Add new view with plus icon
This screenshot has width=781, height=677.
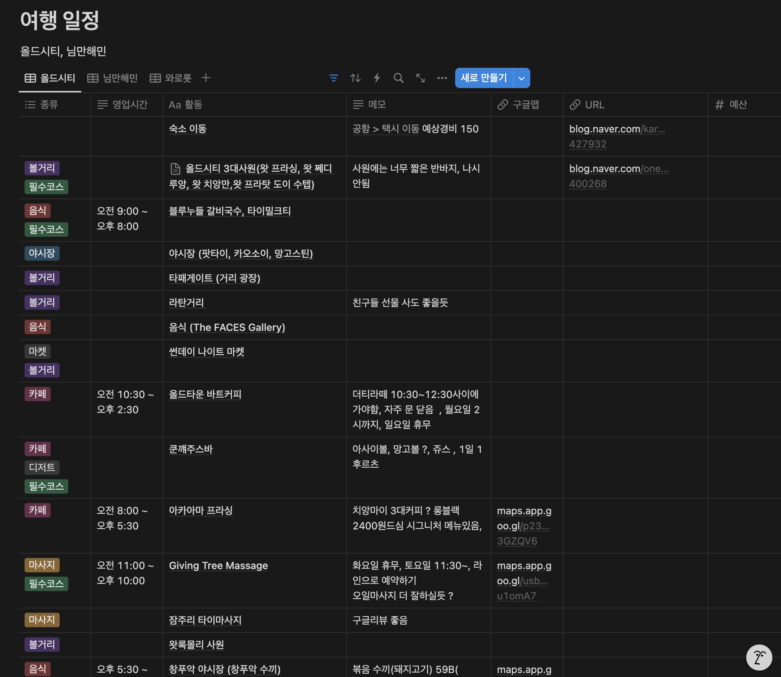[x=206, y=78]
